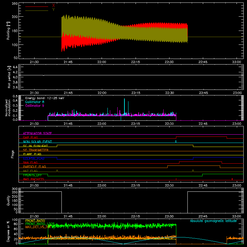Click 22:30 below the Flags plot
The height and width of the screenshot is (247, 247).
coord(169,186)
